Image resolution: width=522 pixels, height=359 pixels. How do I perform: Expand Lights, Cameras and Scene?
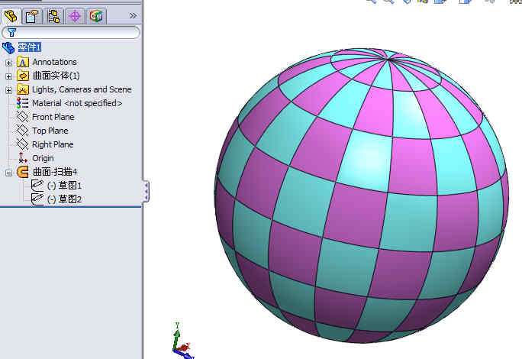[x=8, y=90]
